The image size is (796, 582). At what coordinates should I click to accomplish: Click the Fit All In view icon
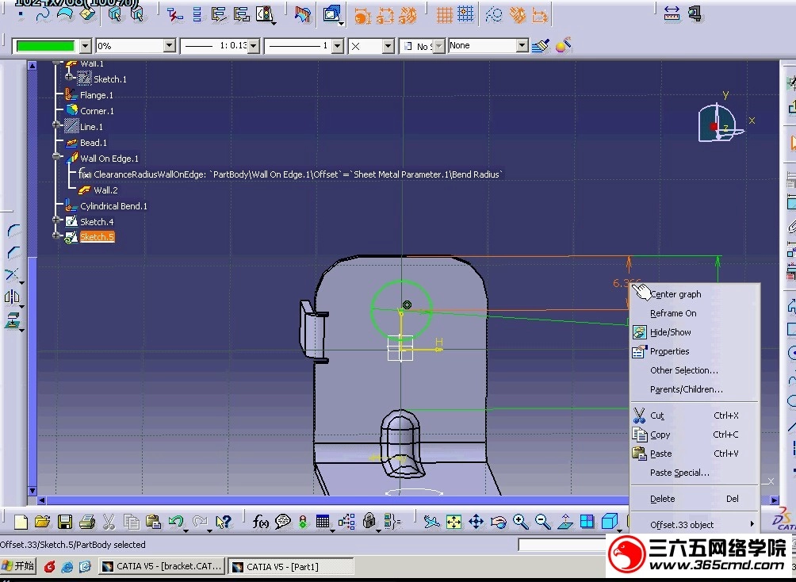click(453, 522)
